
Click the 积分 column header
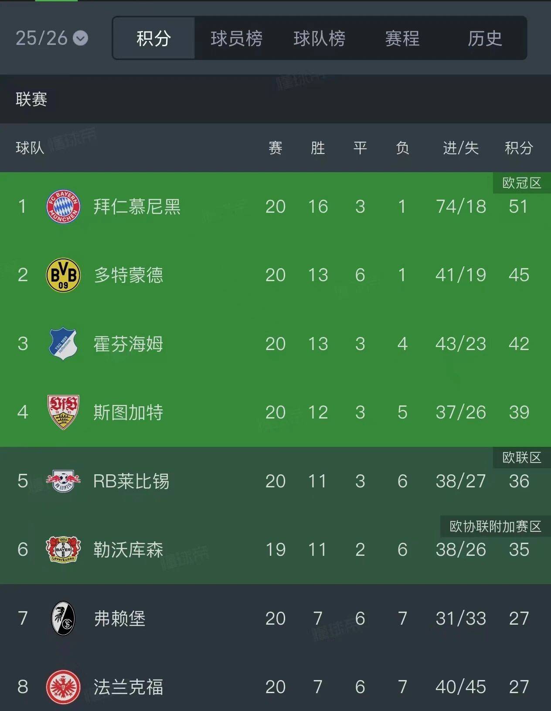[519, 148]
